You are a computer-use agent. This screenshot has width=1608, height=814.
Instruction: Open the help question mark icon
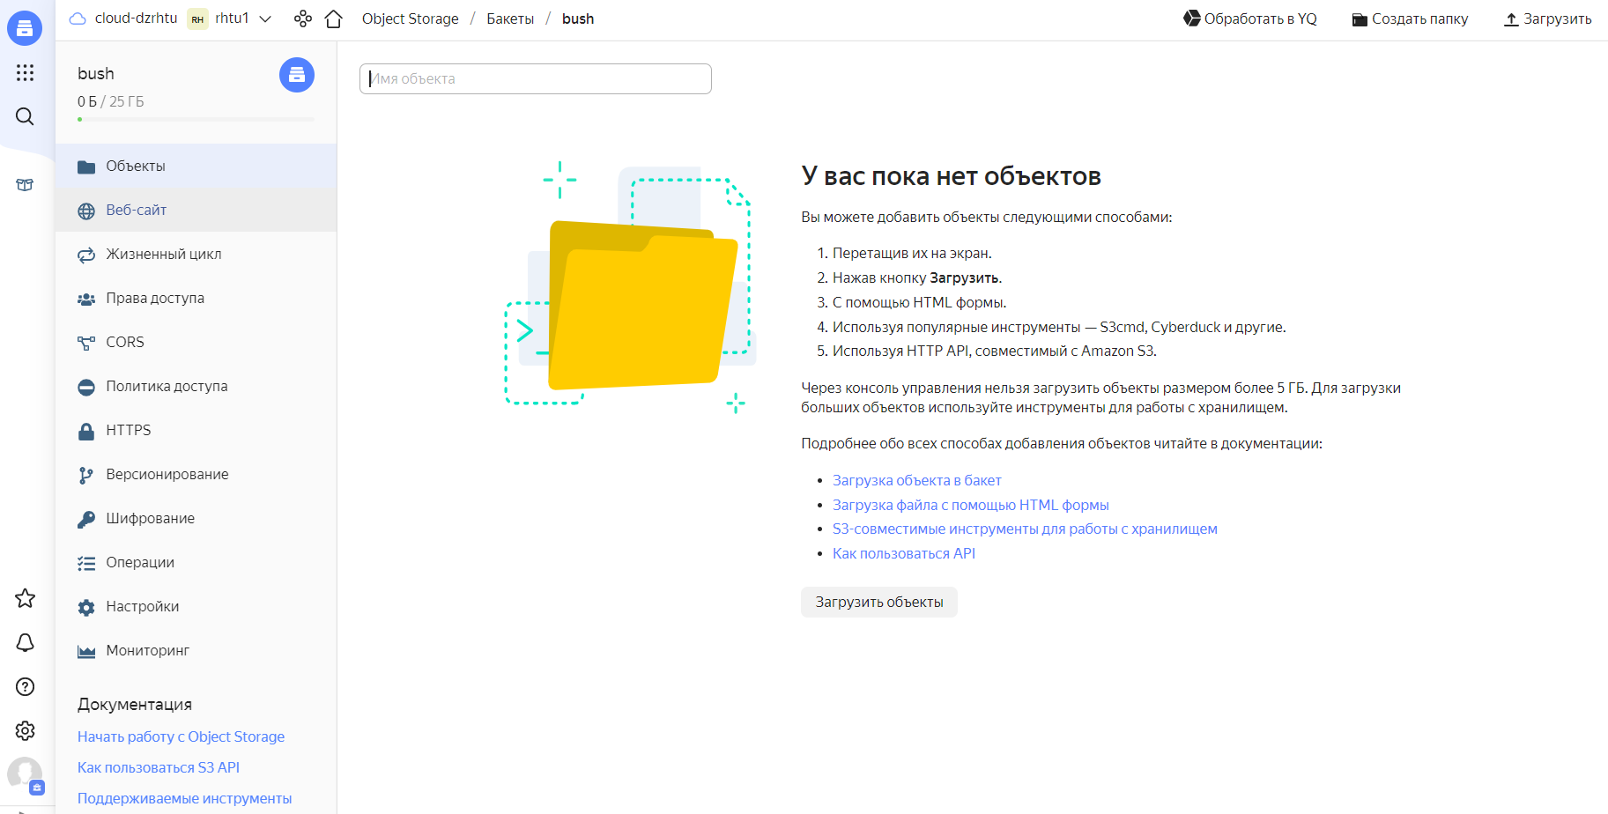pyautogui.click(x=25, y=686)
